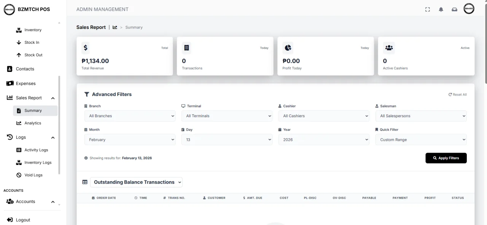Open the inbox tray icon in header

(x=454, y=10)
